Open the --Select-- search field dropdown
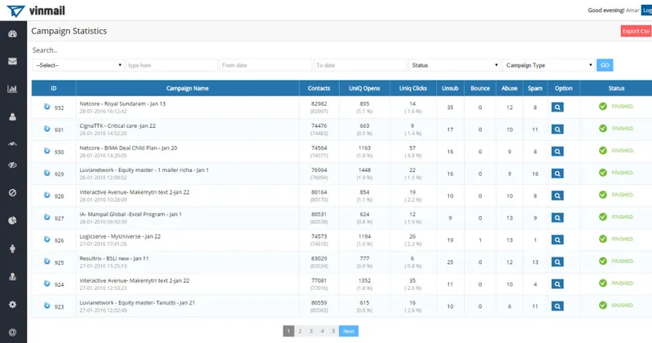Screen dimensions: 652x343 pos(77,65)
